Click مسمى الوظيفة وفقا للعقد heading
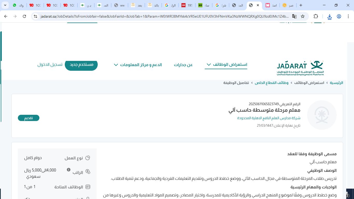 click(x=312, y=154)
